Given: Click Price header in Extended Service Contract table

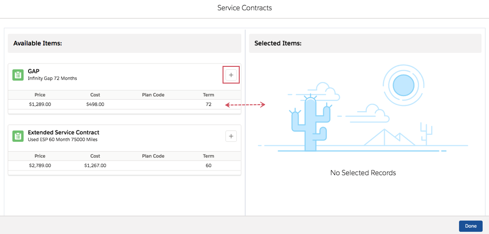Looking at the screenshot, I should point(40,156).
